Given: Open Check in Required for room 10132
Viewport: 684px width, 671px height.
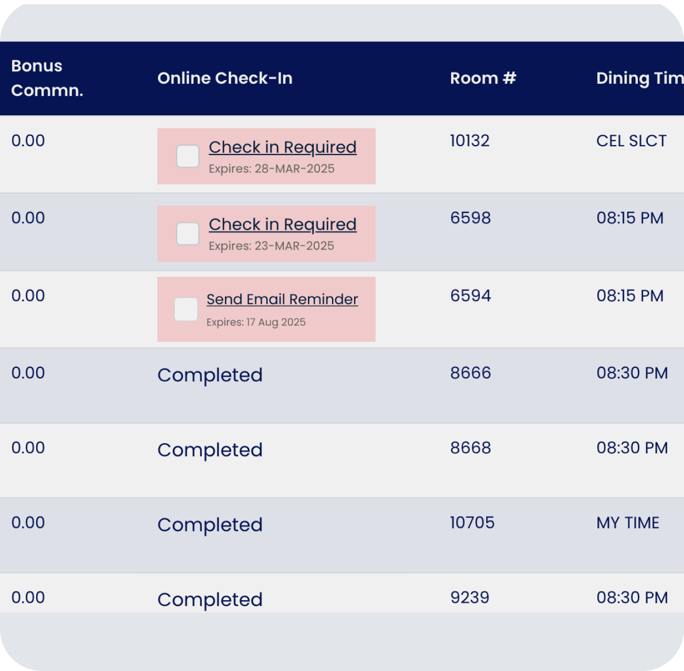Looking at the screenshot, I should coord(282,147).
